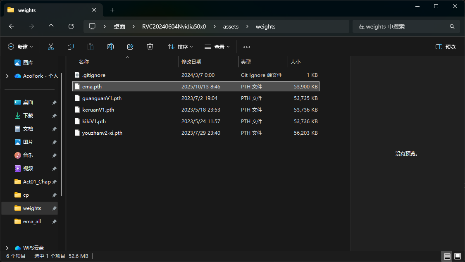Switch to details view in status bar
This screenshot has height=262, width=465.
(x=447, y=256)
